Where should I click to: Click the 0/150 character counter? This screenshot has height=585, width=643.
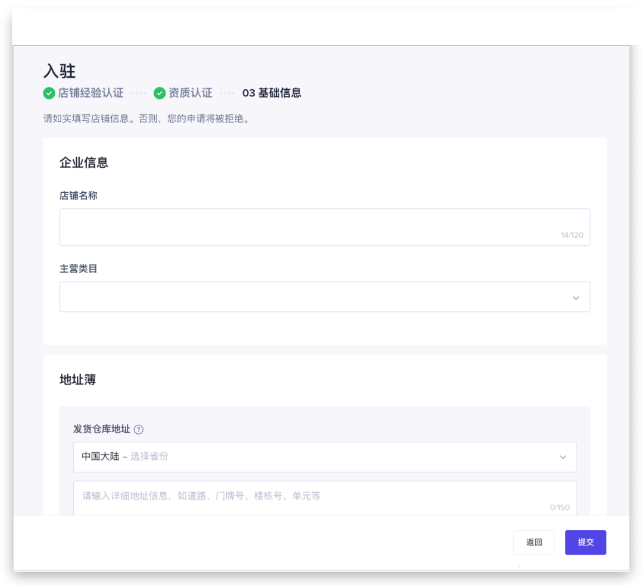[x=560, y=508]
